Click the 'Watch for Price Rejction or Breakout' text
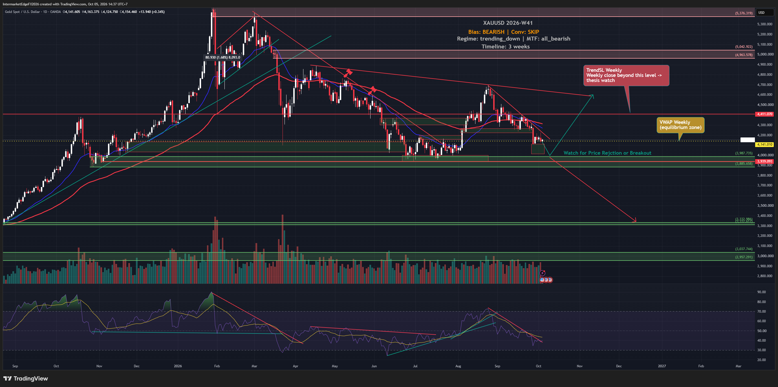 pyautogui.click(x=607, y=153)
